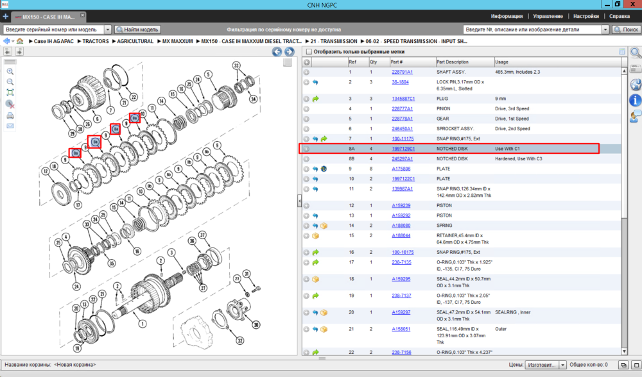
Task: Expand the serial number or model dropdown
Action: point(108,29)
